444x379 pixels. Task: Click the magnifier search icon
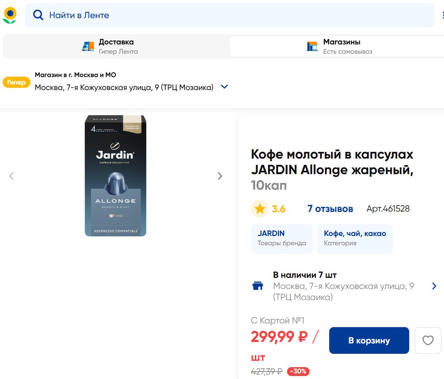(x=38, y=15)
